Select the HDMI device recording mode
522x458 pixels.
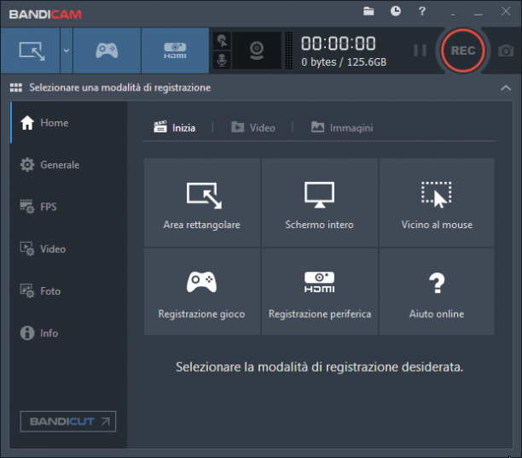pos(175,50)
